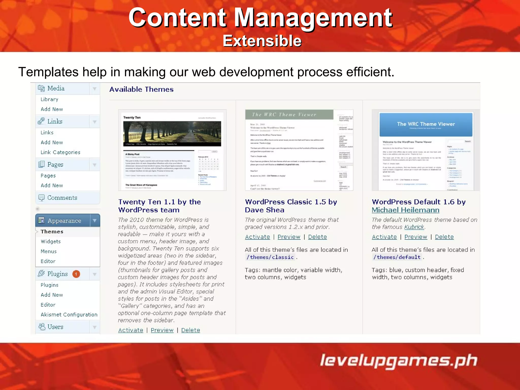Preview the WordPress Default theme
This screenshot has width=520, height=390.
pyautogui.click(x=416, y=237)
